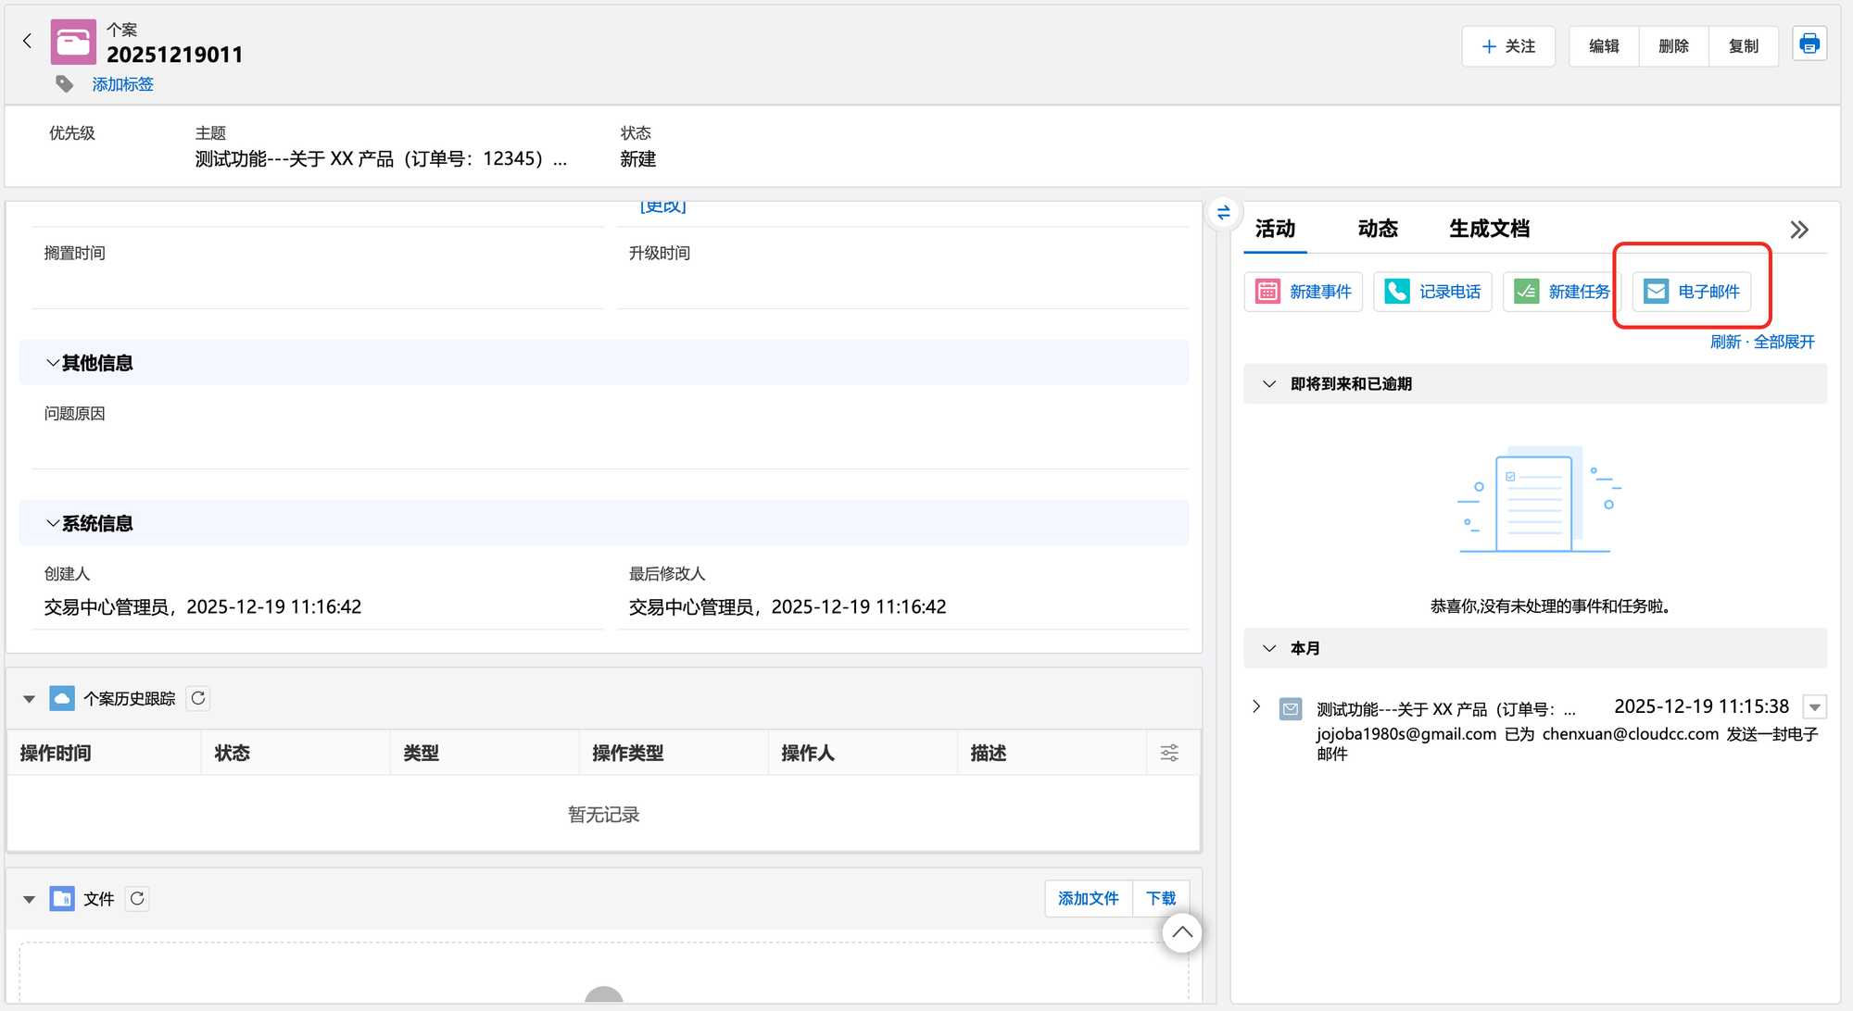Click the 添加标签 link
The image size is (1853, 1011).
point(122,84)
